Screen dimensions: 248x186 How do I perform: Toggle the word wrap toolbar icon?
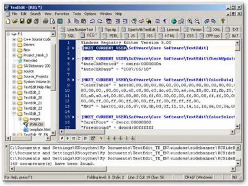[x=157, y=21]
